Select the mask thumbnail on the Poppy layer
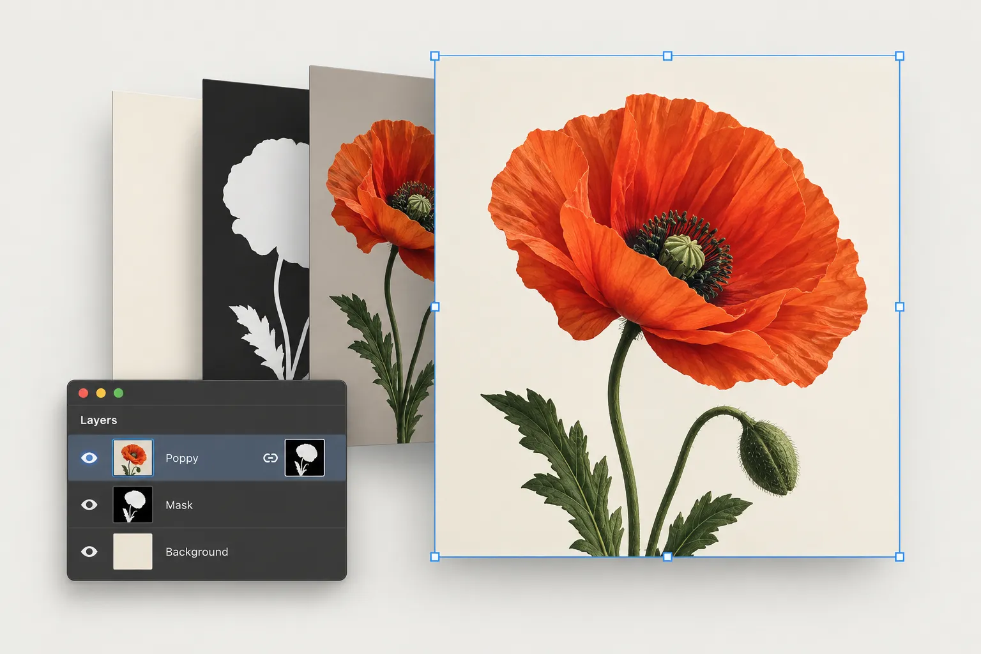The width and height of the screenshot is (981, 654). 305,458
